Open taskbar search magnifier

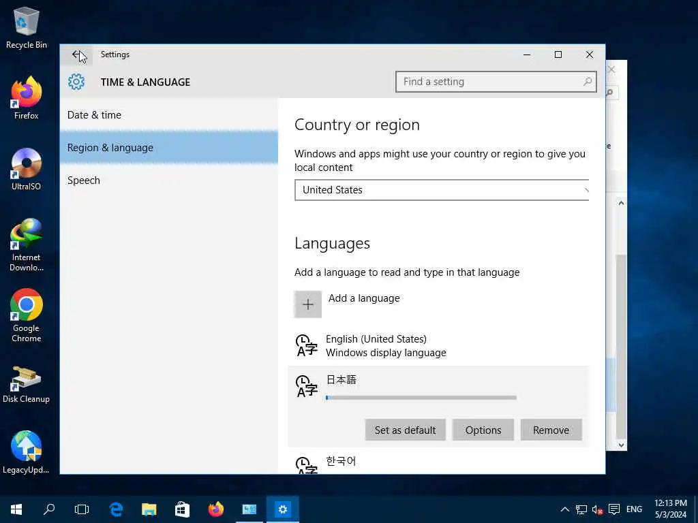tap(49, 509)
